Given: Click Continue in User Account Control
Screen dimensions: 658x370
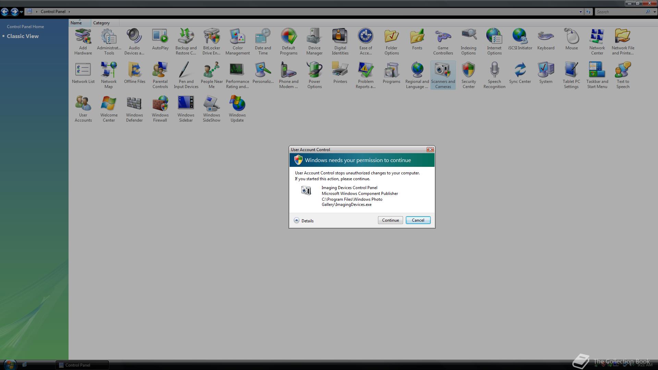Looking at the screenshot, I should click(x=390, y=220).
